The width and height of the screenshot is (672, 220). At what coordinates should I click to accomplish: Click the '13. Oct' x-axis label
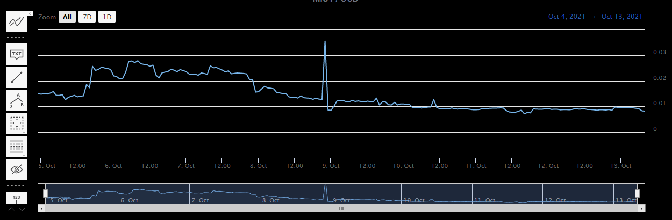[621, 166]
